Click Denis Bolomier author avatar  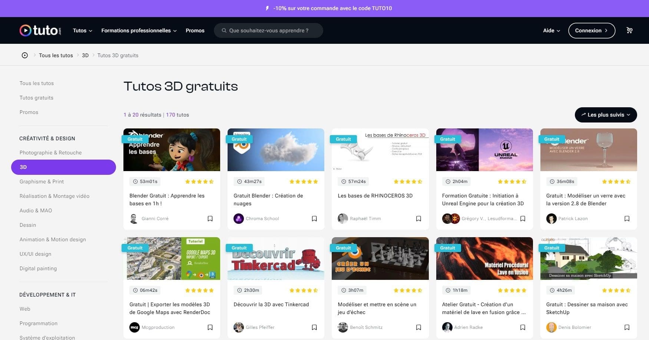[x=551, y=327]
